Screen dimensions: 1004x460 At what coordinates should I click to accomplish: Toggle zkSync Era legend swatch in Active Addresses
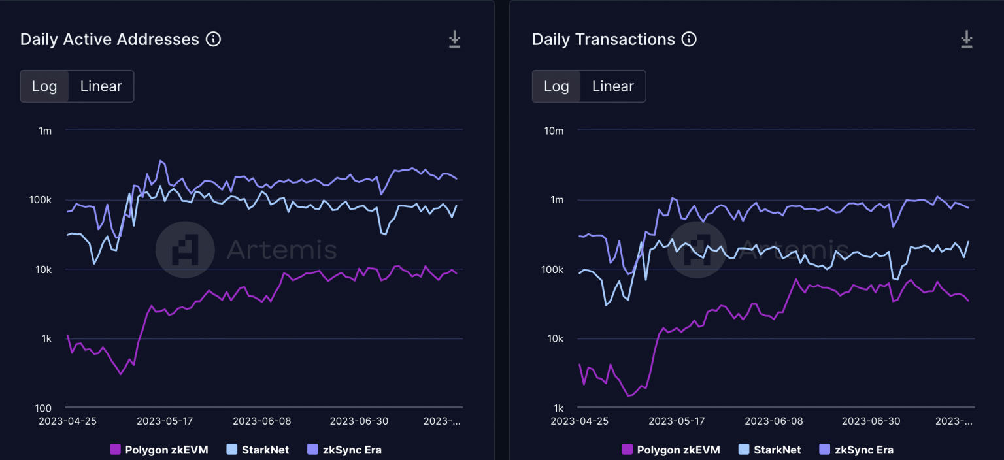pyautogui.click(x=312, y=450)
